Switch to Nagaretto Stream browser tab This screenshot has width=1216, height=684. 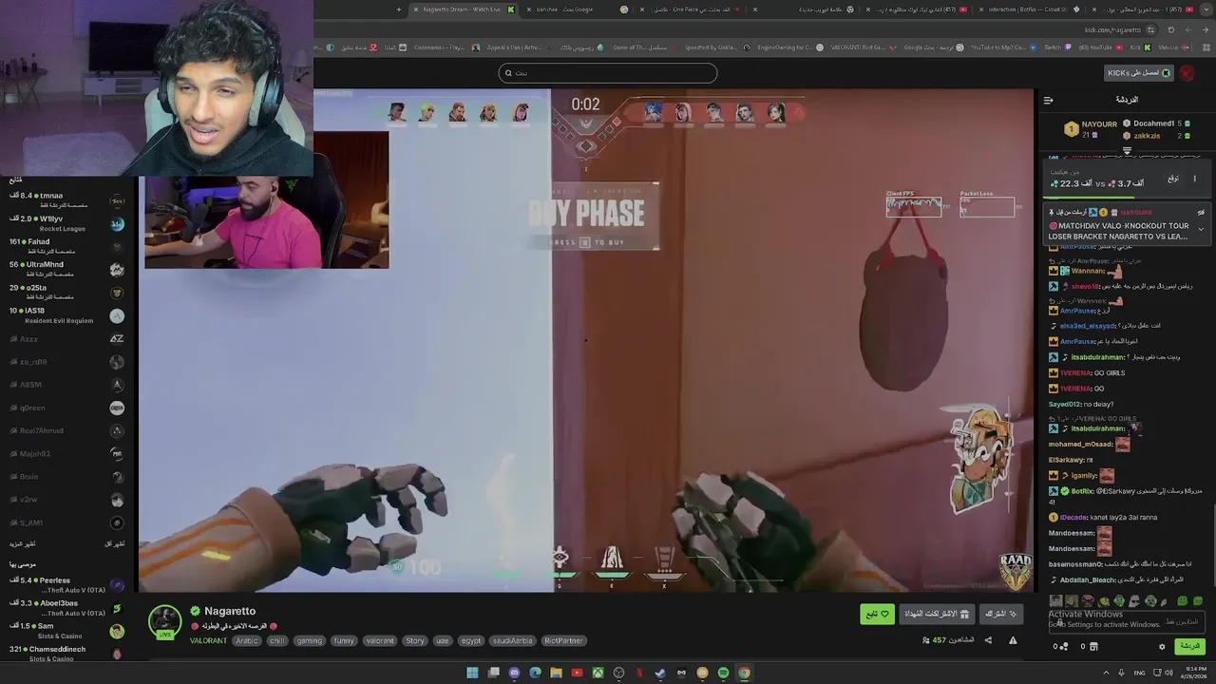tap(464, 9)
